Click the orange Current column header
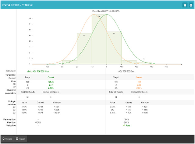 pos(139,77)
